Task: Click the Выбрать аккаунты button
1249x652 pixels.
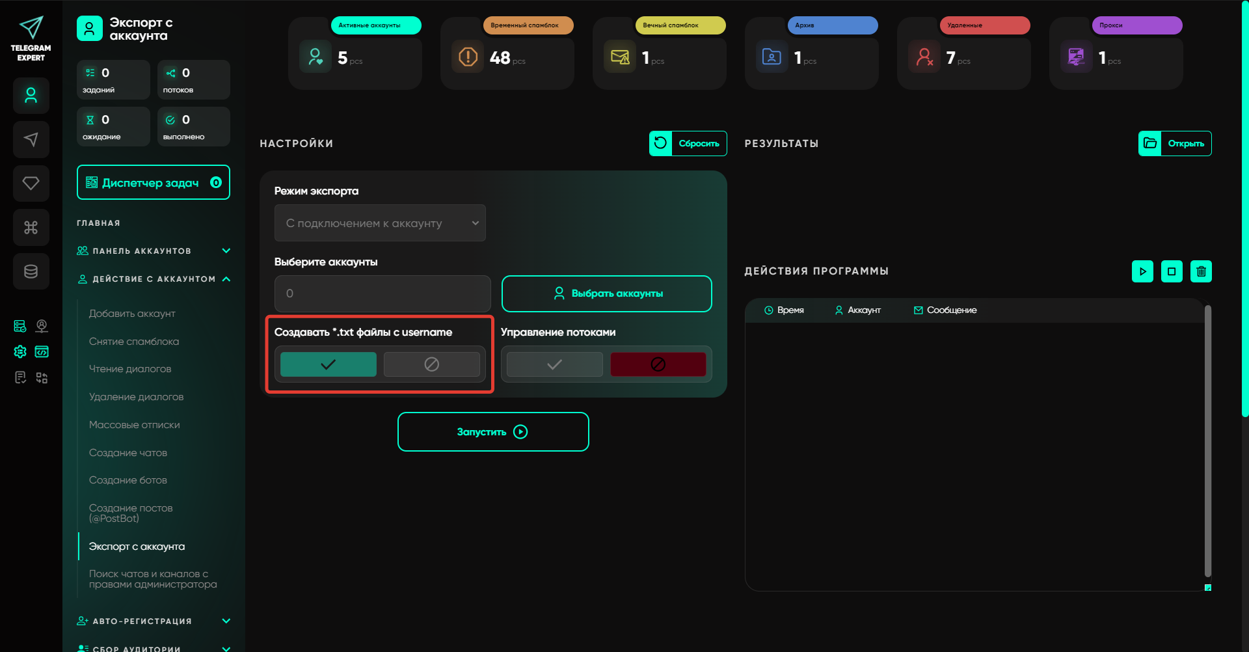Action: coord(606,293)
